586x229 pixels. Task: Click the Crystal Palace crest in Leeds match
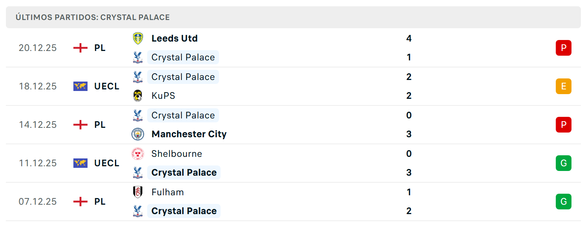pos(138,57)
